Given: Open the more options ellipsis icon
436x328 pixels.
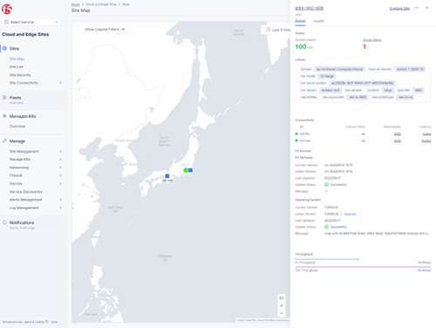Looking at the screenshot, I should (417, 8).
